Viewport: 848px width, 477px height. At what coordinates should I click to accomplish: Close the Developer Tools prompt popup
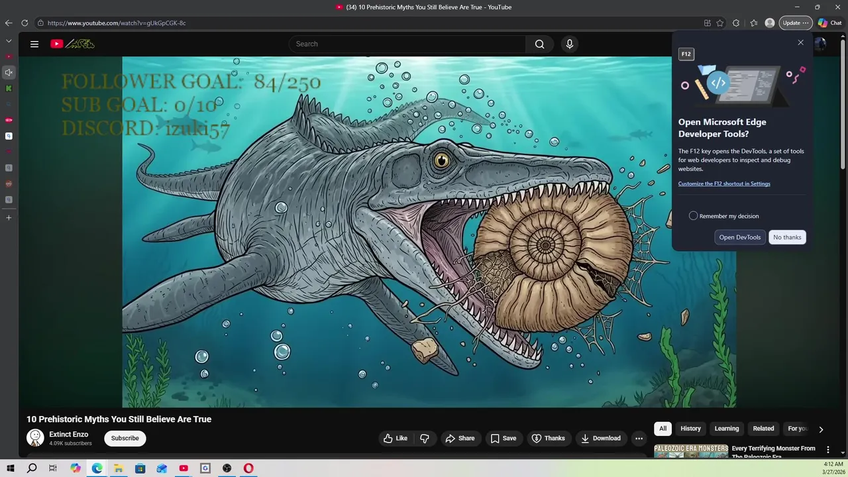click(x=800, y=43)
